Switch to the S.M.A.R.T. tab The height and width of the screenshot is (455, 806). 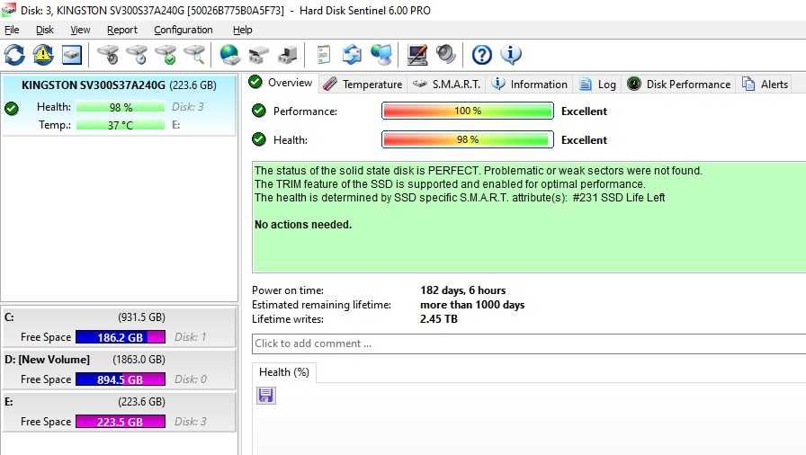447,85
